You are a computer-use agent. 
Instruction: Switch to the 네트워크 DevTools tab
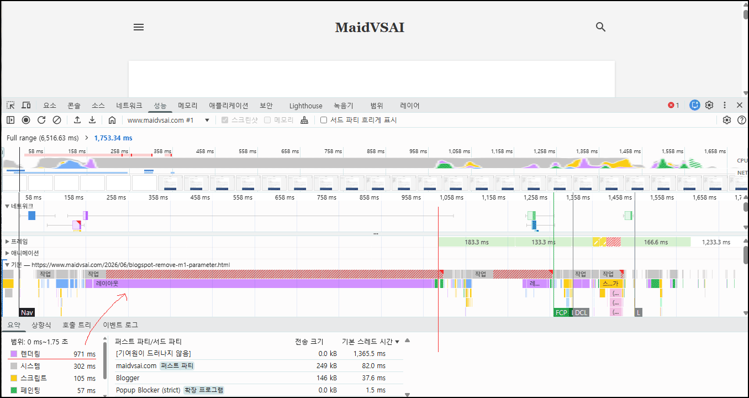point(129,106)
